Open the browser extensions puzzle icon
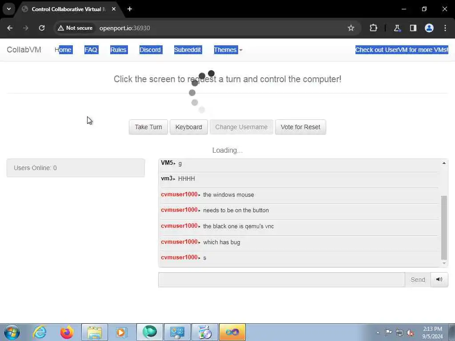This screenshot has width=455, height=341. click(373, 28)
